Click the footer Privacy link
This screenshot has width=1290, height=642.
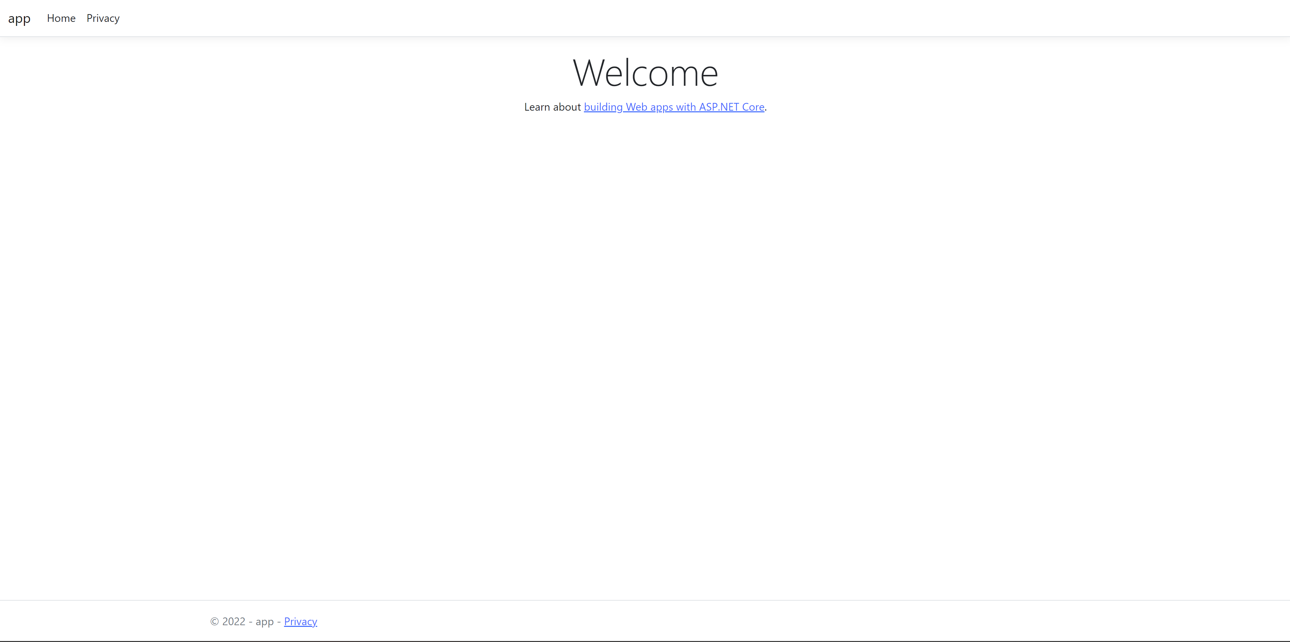point(301,621)
